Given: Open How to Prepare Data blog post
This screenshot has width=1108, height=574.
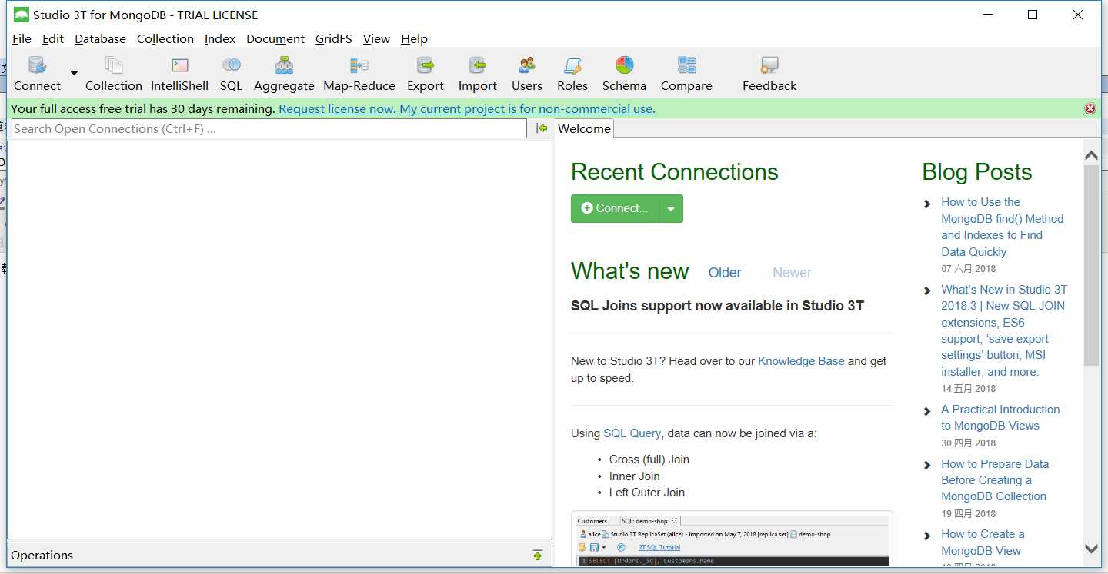Looking at the screenshot, I should [x=995, y=480].
